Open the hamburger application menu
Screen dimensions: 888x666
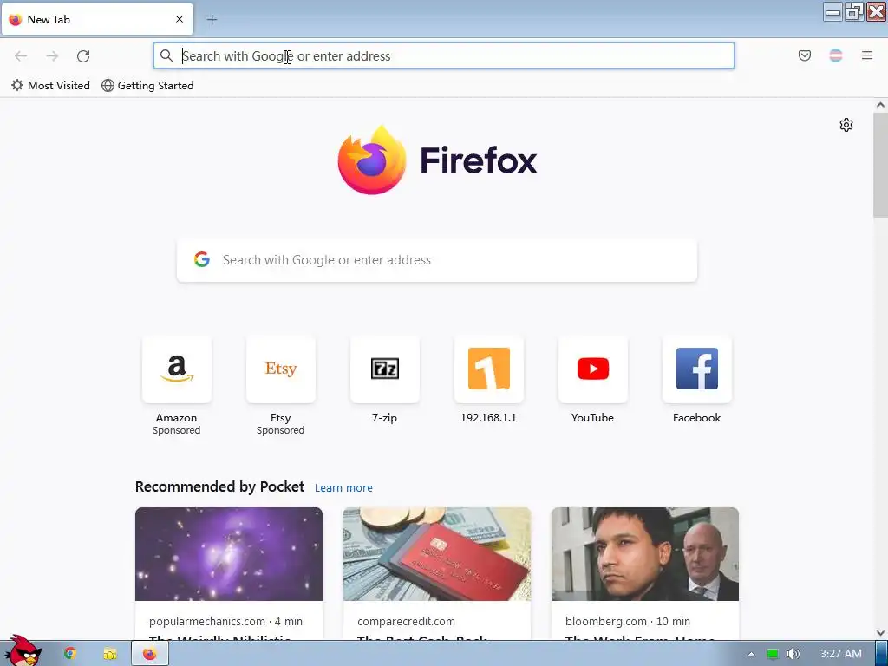coord(867,55)
